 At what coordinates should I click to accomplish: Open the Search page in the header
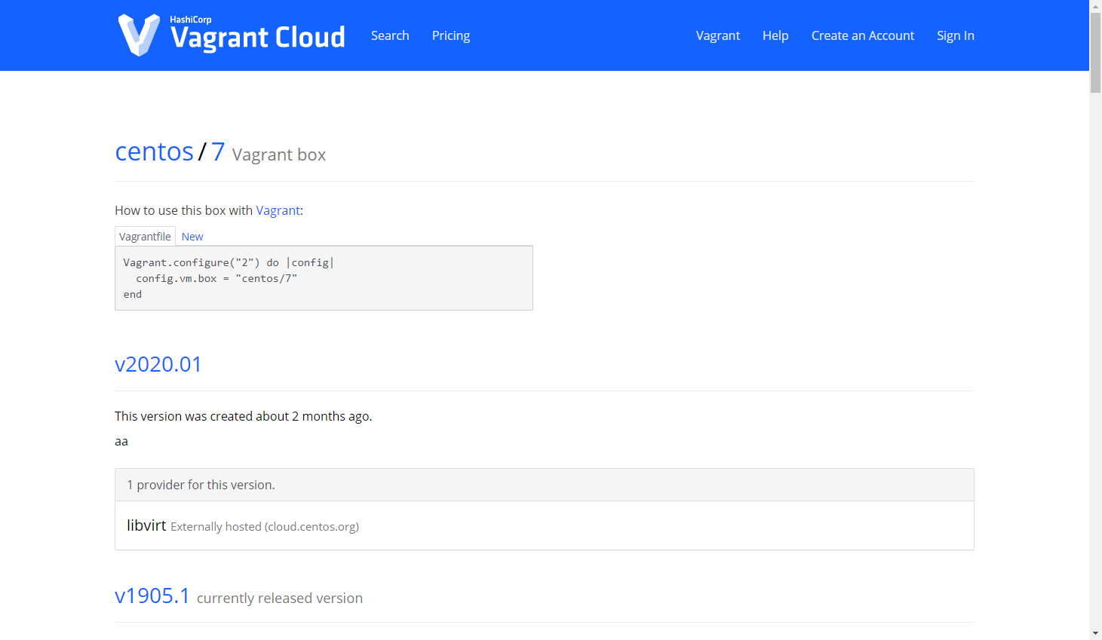pos(390,35)
